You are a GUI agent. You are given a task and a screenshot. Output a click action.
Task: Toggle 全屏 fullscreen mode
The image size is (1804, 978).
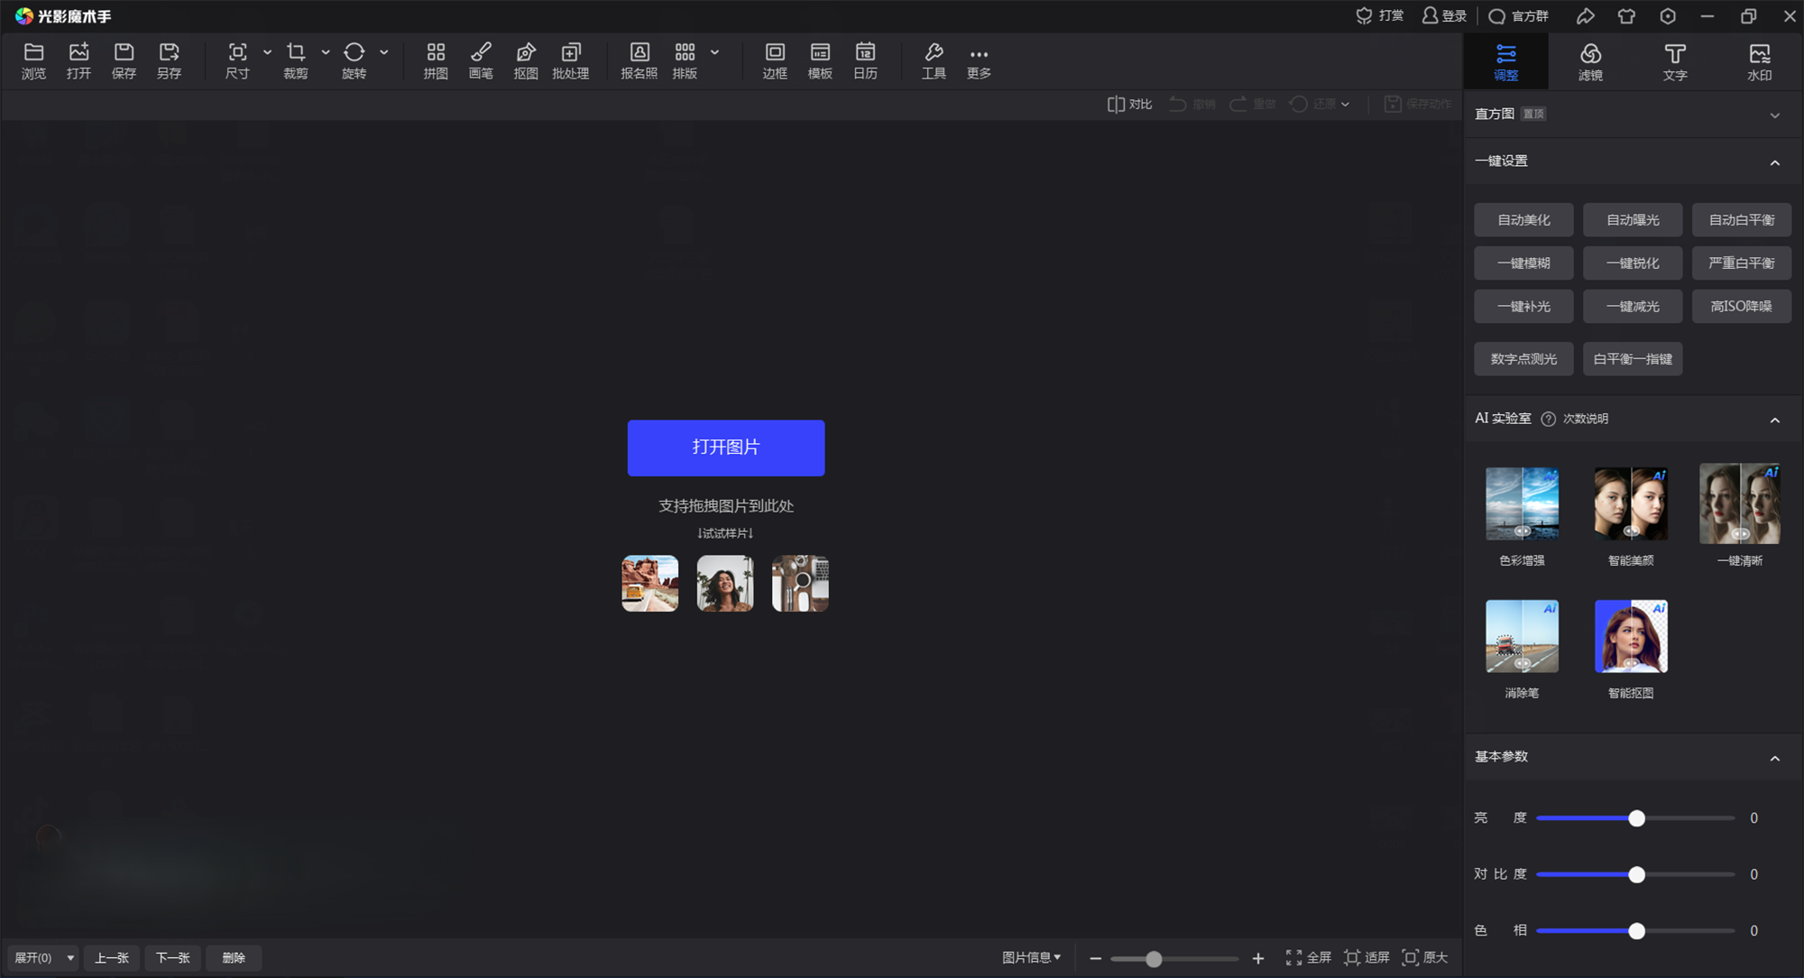pos(1308,957)
